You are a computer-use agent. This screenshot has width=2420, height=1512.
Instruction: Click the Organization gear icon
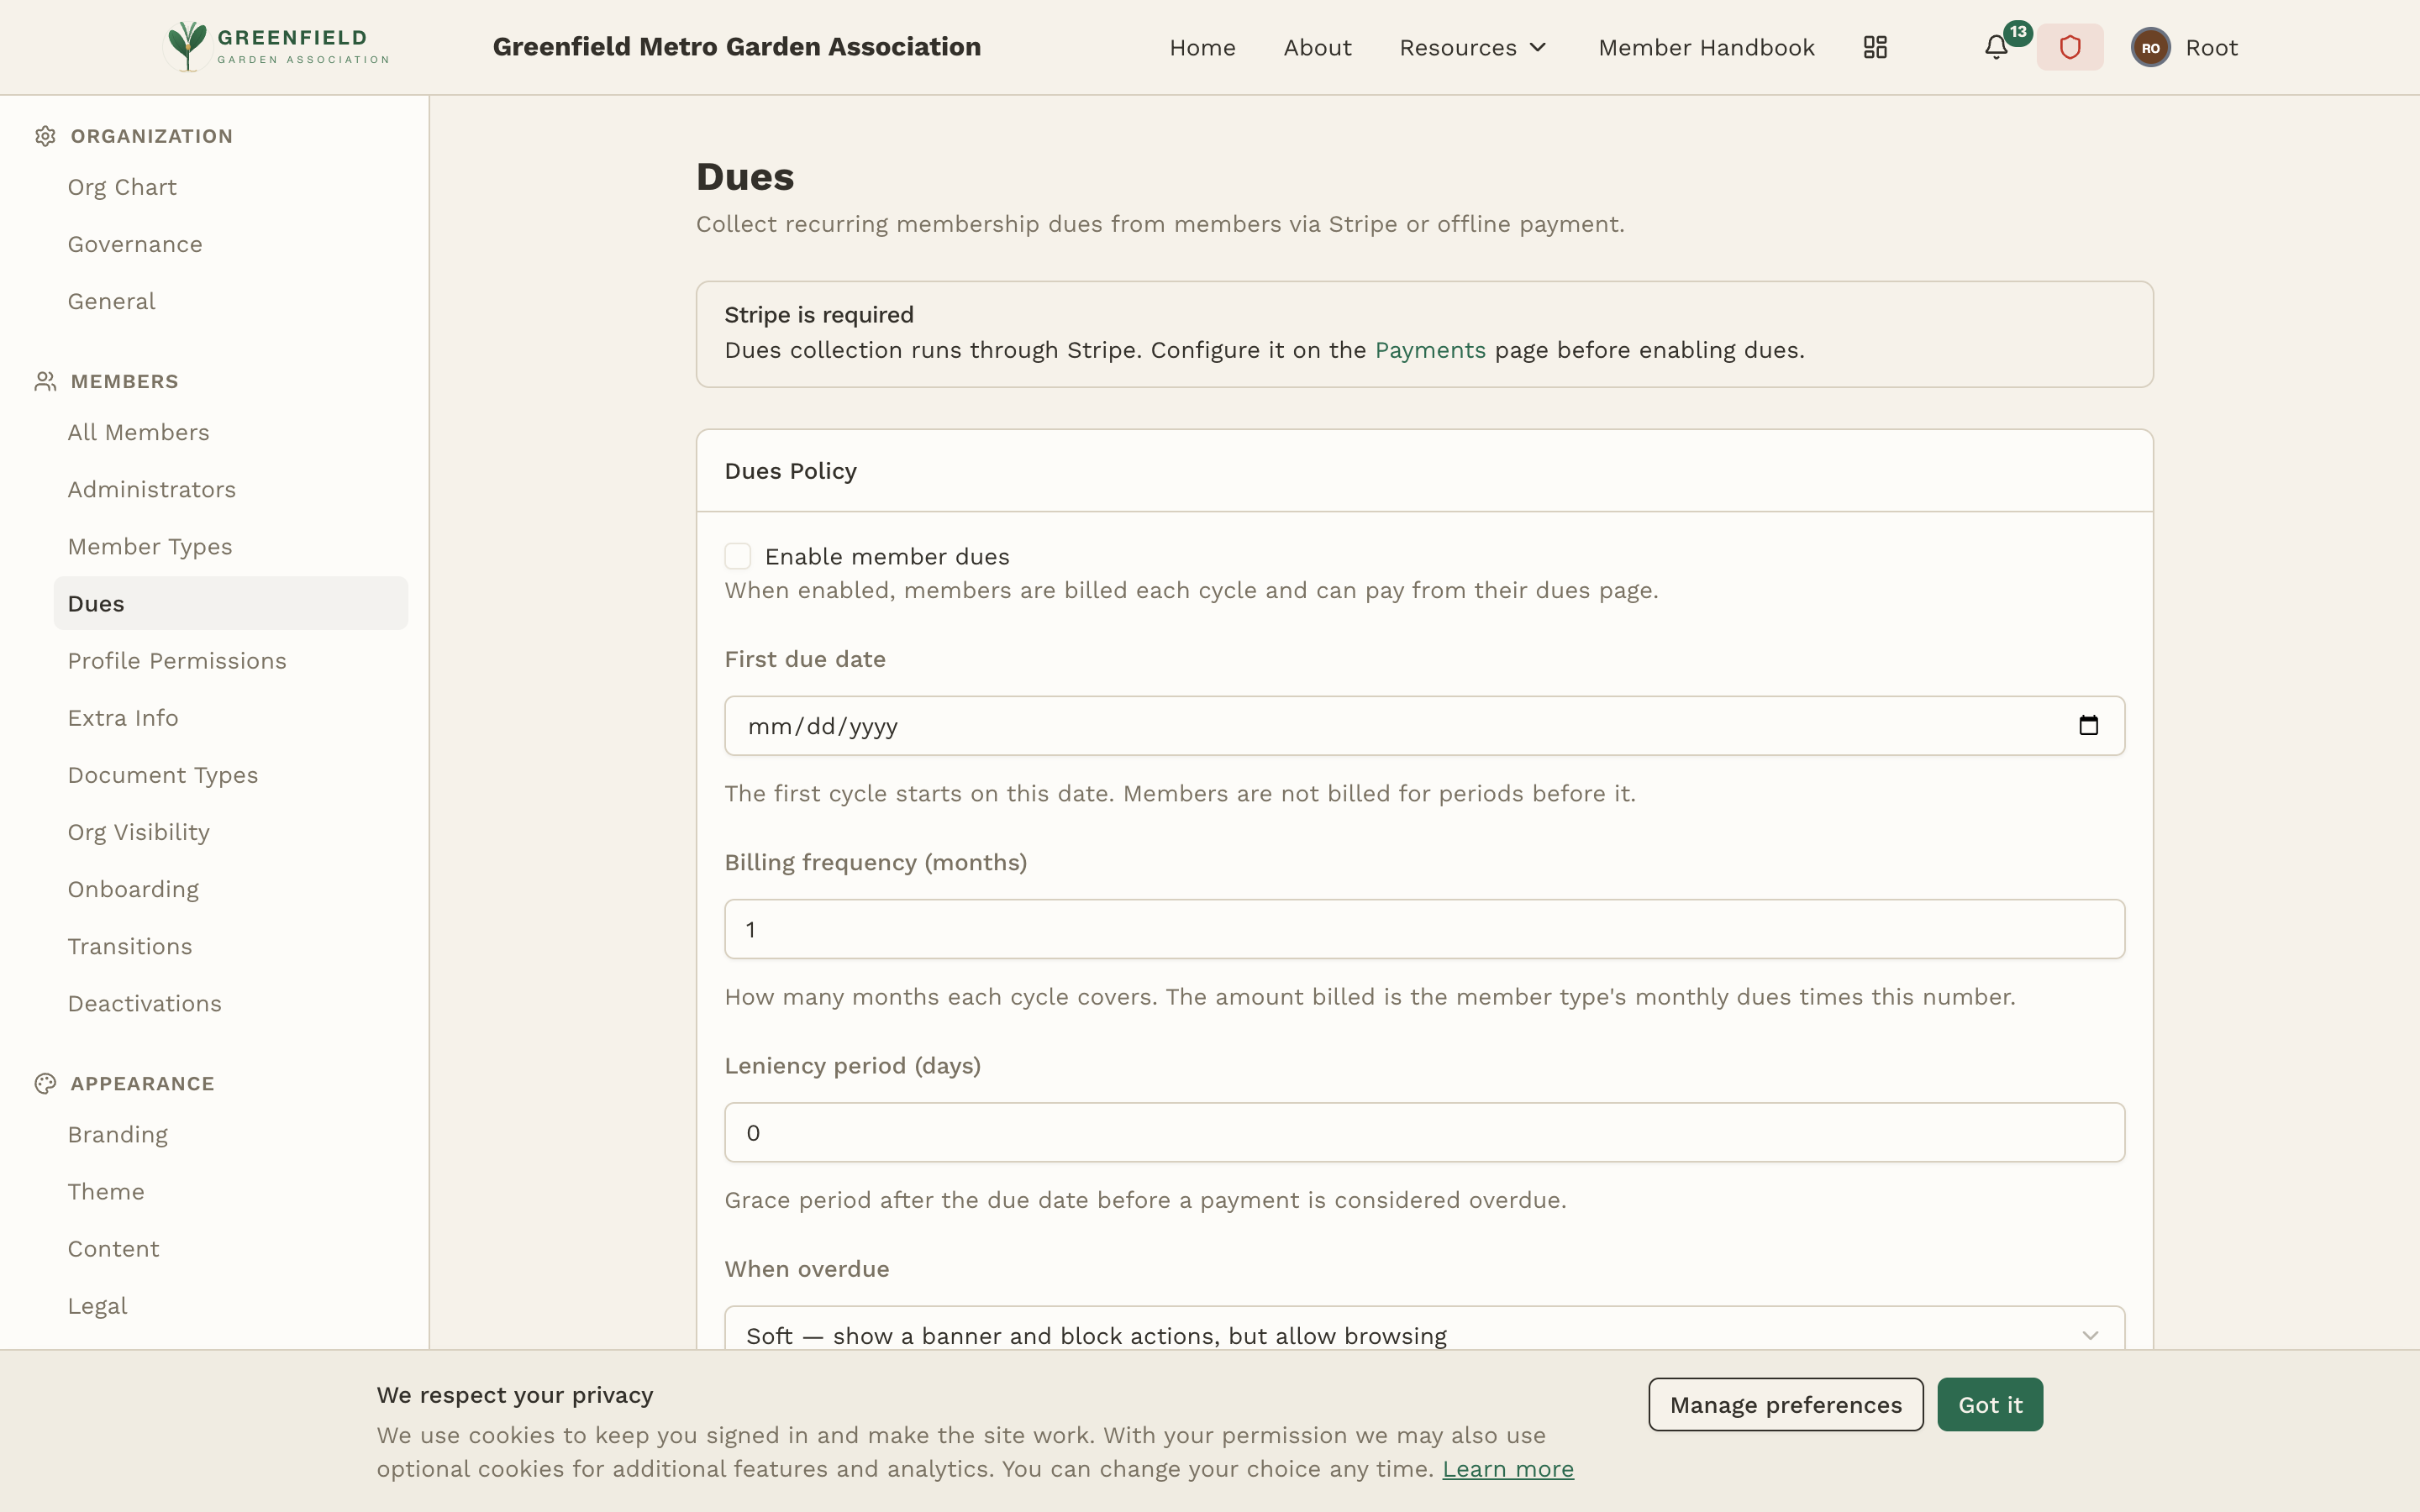(45, 136)
